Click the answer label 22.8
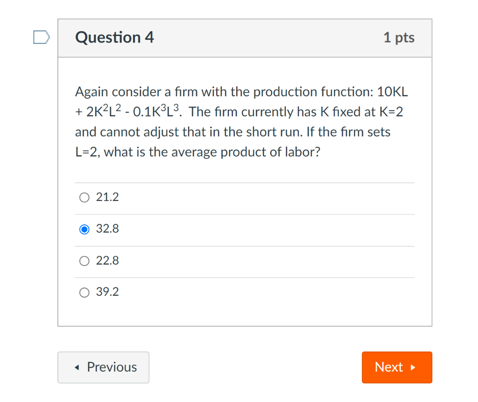This screenshot has width=478, height=402. point(107,261)
